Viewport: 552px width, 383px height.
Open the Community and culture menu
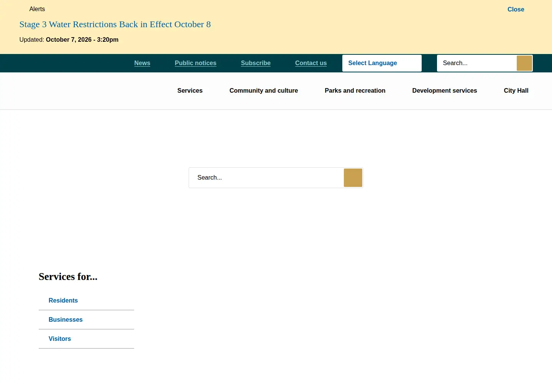264,91
